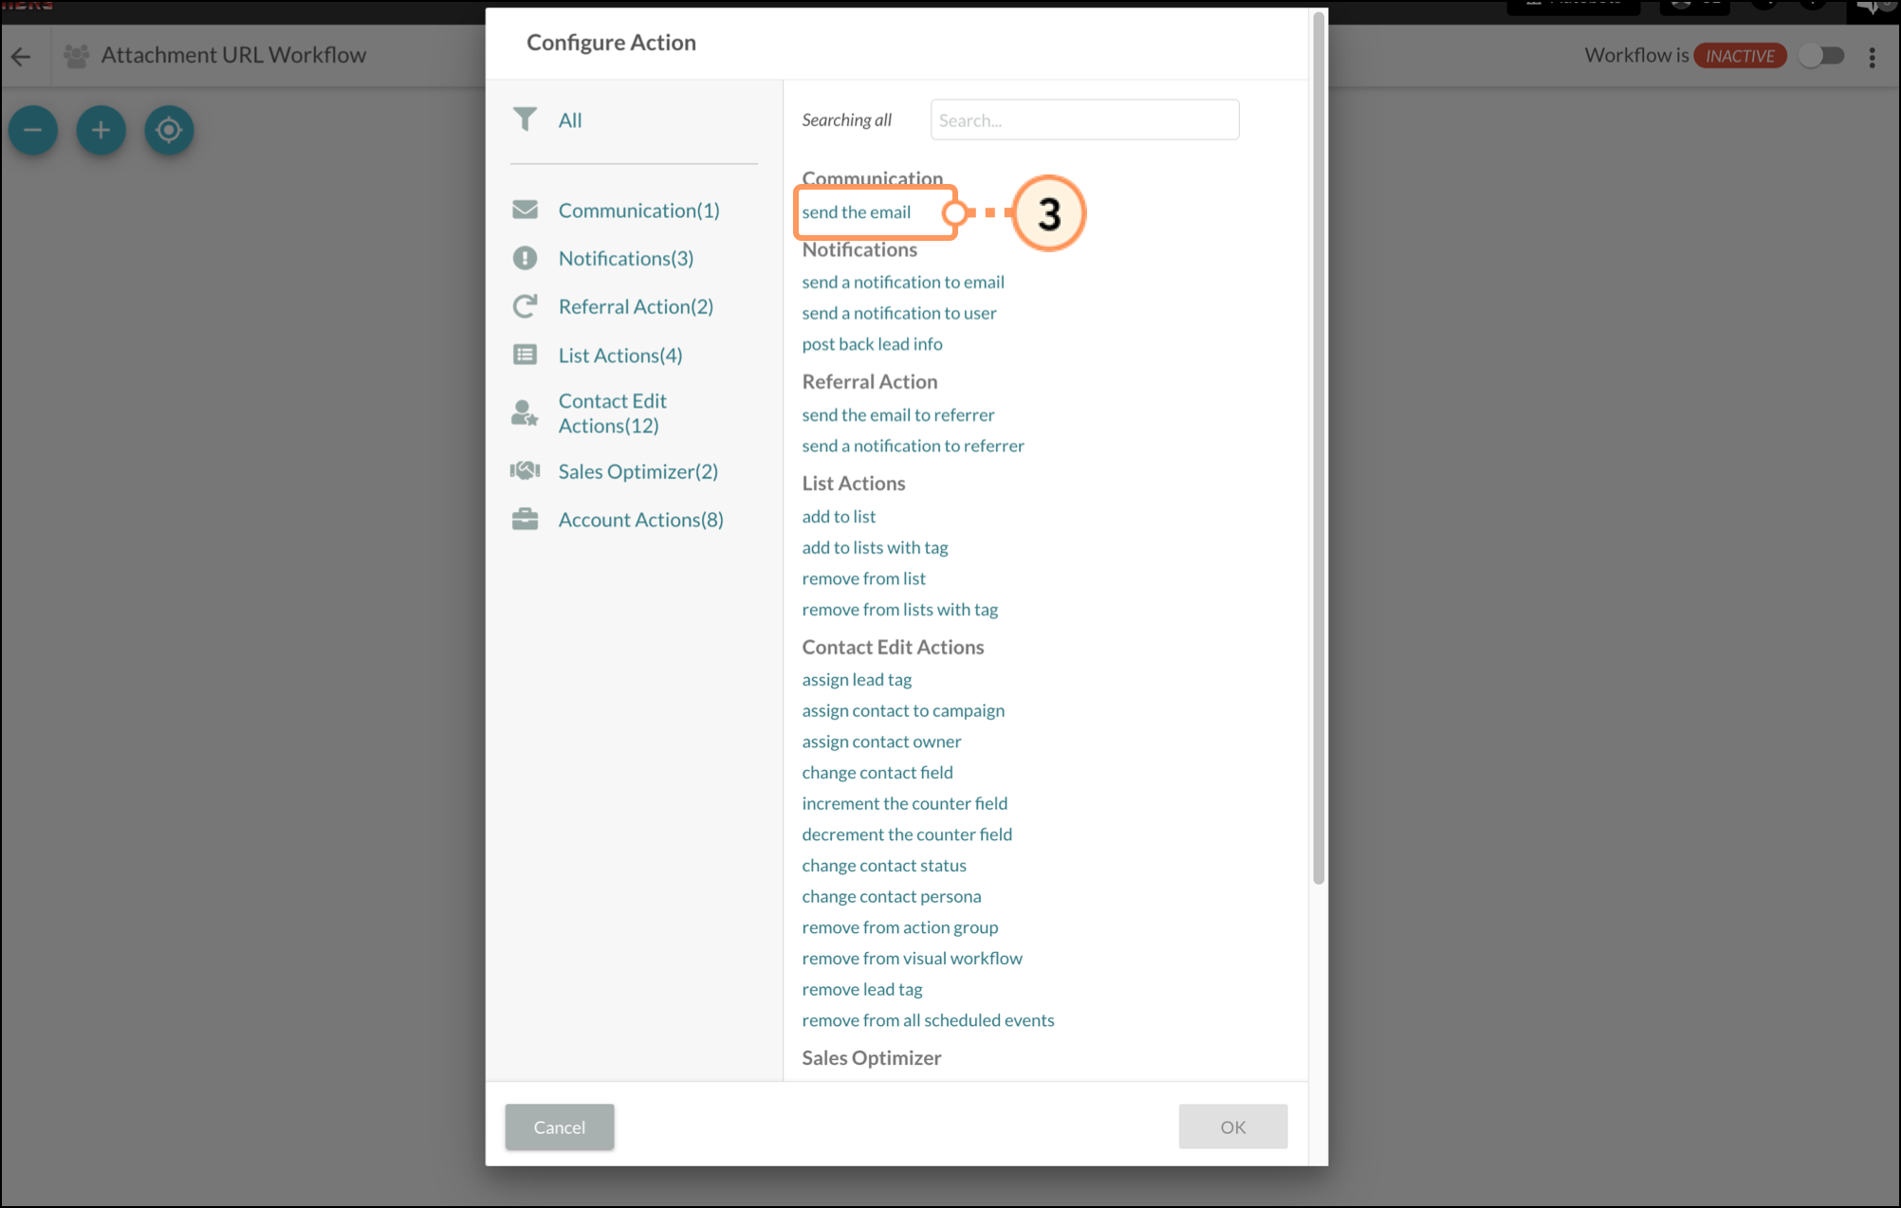Select the Contact Edit Actions(12) category
The width and height of the screenshot is (1901, 1208).
(x=613, y=413)
